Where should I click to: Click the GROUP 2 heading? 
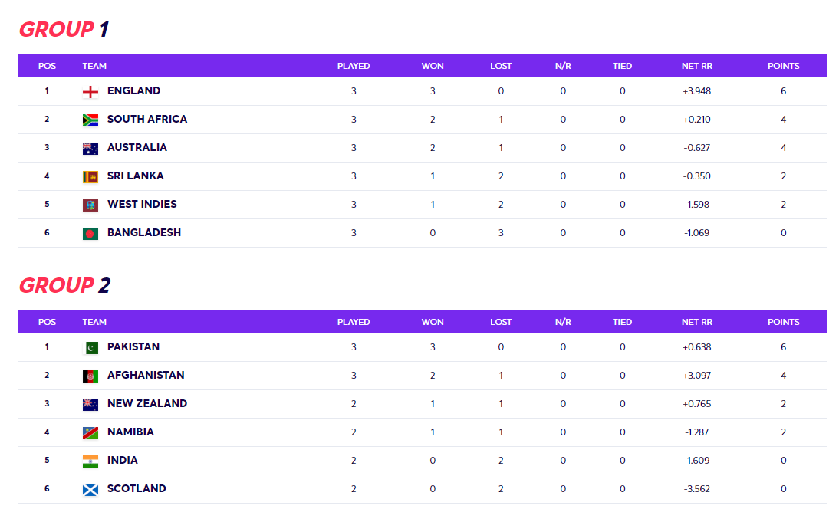pyautogui.click(x=64, y=285)
